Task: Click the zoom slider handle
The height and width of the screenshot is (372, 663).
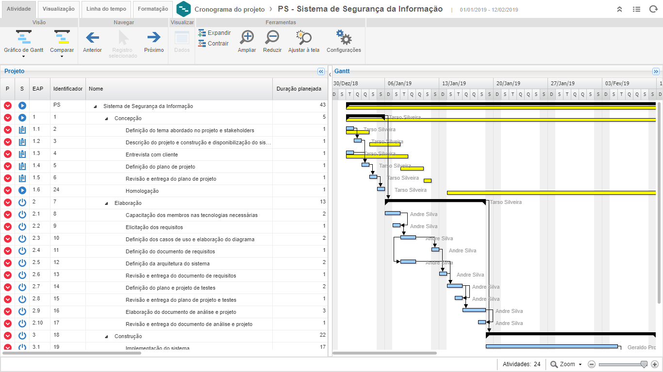Action: (644, 364)
